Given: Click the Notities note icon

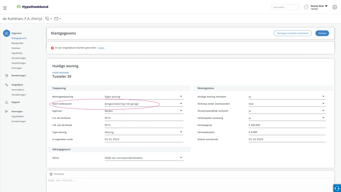Looking at the screenshot, I should pos(51,174).
